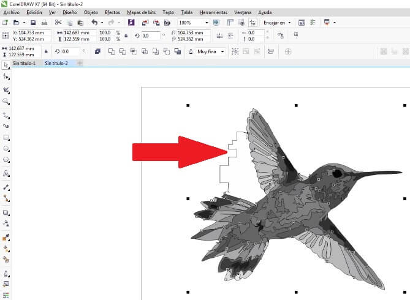Viewport: 410px width, 300px height.
Task: Select the Ellipse tool
Action: [x=6, y=149]
